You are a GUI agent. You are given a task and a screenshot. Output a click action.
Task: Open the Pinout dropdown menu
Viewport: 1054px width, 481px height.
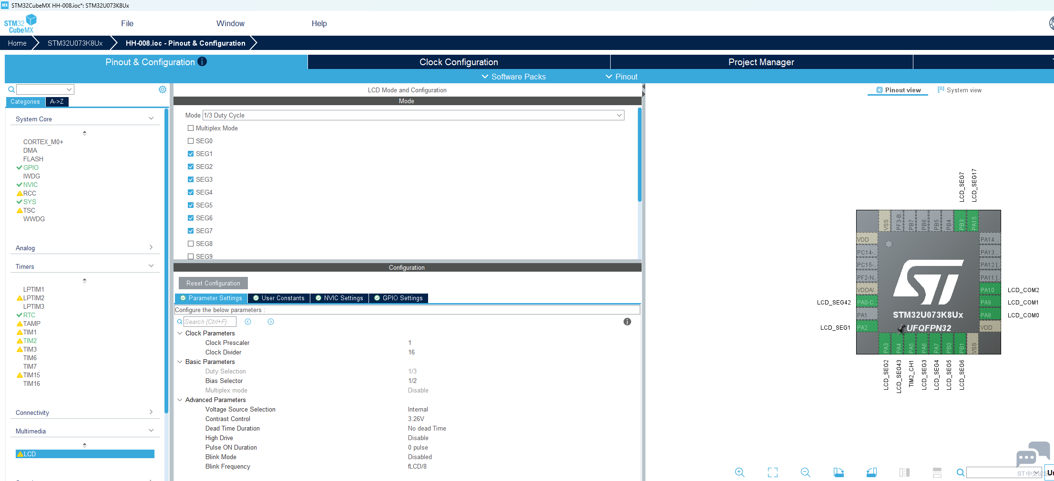click(621, 77)
